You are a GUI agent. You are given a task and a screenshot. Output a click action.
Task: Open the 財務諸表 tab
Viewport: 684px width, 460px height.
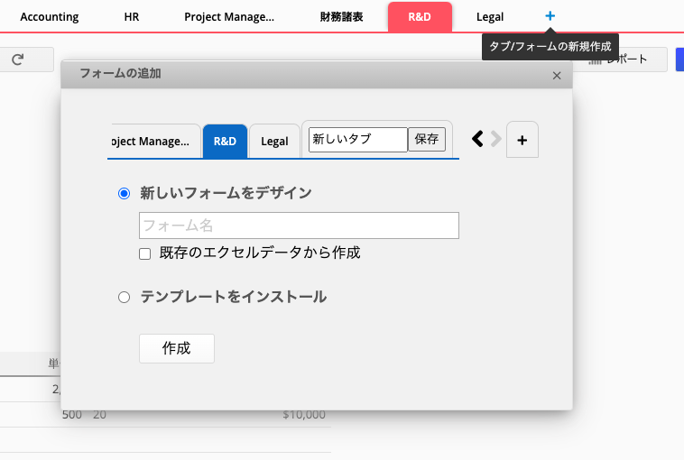(x=341, y=17)
